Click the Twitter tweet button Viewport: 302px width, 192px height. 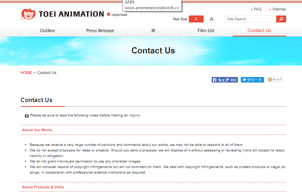(252, 80)
